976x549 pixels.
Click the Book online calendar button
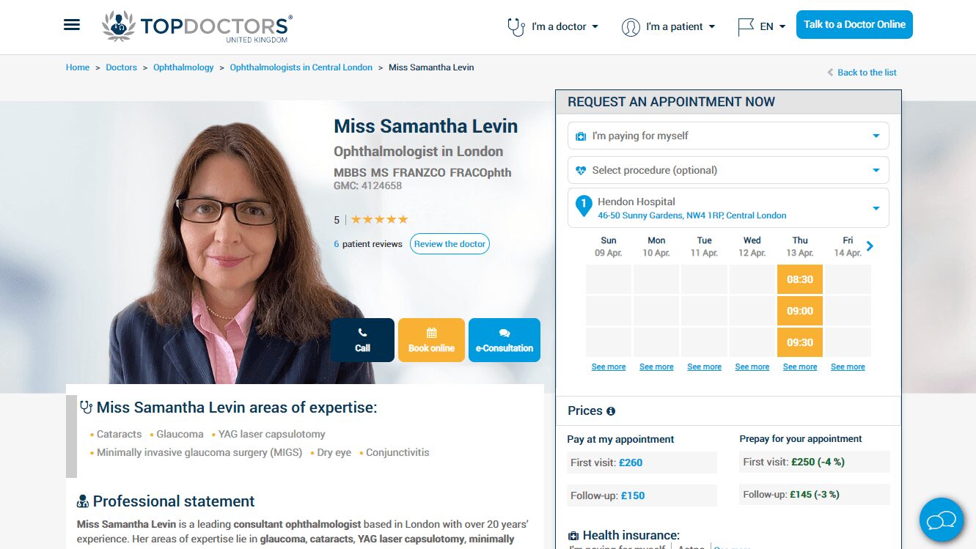click(431, 340)
